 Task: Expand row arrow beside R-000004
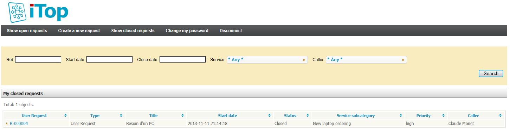point(7,123)
